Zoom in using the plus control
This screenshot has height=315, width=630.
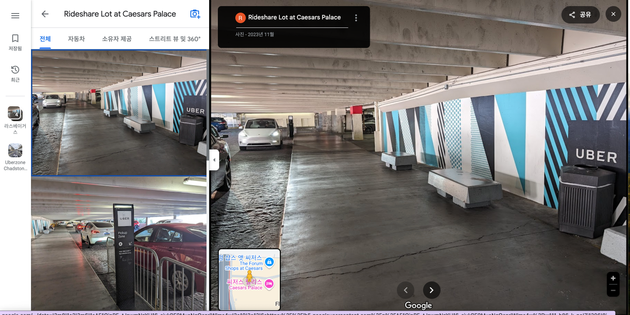(613, 278)
